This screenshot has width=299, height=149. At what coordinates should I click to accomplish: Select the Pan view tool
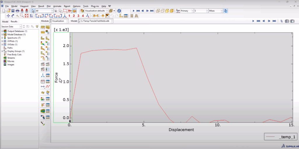point(8,16)
